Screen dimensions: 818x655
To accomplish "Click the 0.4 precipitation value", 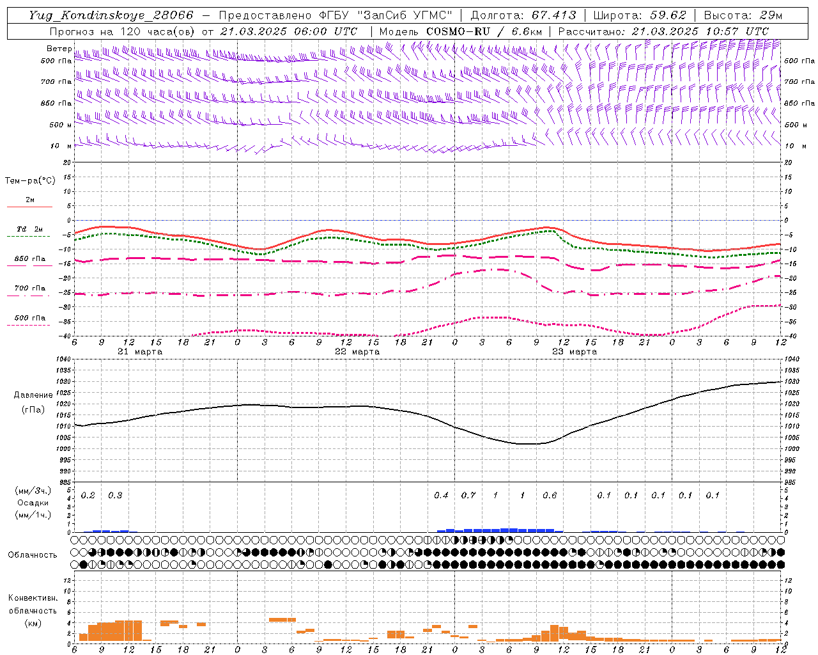I will [x=441, y=496].
